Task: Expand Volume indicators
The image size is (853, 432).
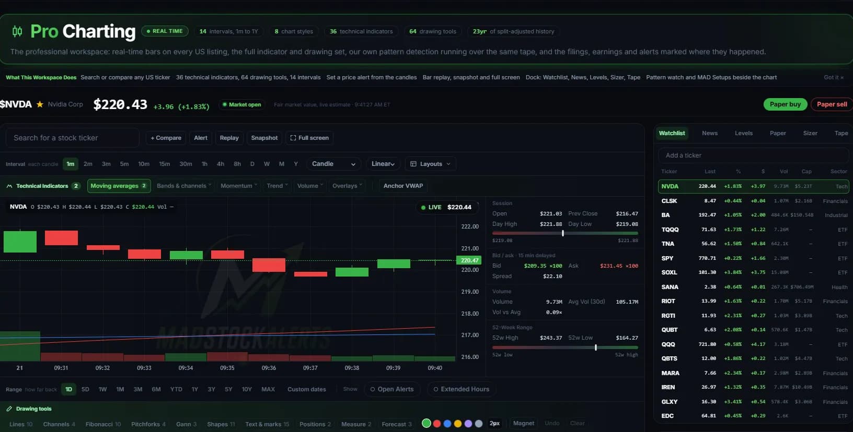Action: click(310, 186)
